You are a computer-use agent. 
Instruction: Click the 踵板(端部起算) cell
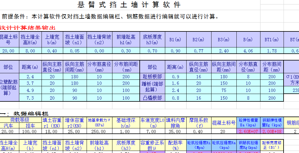coord(152,87)
